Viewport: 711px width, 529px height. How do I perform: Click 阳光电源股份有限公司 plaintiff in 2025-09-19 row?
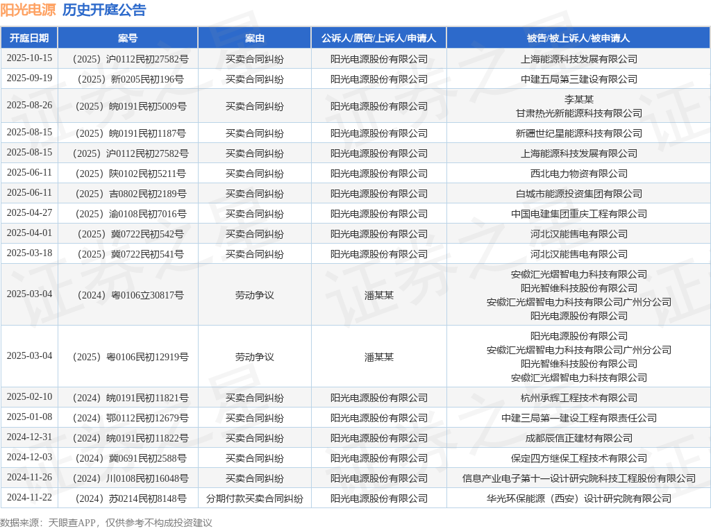click(378, 79)
